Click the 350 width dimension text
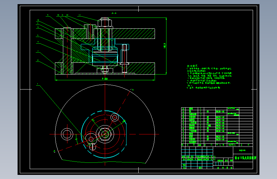Image resolution: width=277 pixels, height=179 pixels. pyautogui.click(x=105, y=79)
